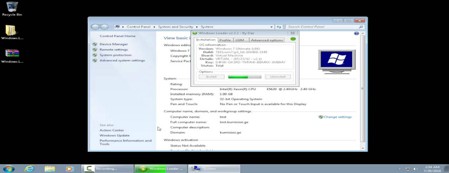Click the shield icon beside Device Manager

pyautogui.click(x=95, y=44)
